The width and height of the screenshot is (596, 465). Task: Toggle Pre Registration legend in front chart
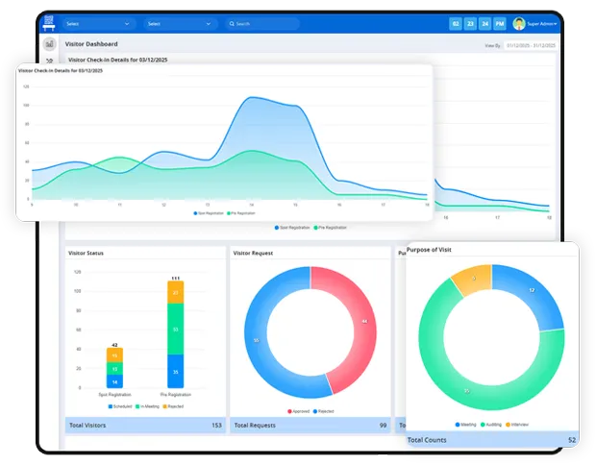pos(240,213)
